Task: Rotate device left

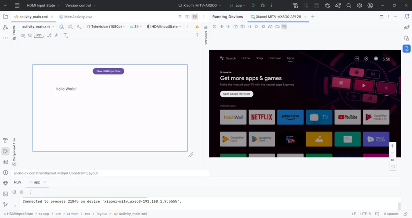Action: (x=235, y=26)
